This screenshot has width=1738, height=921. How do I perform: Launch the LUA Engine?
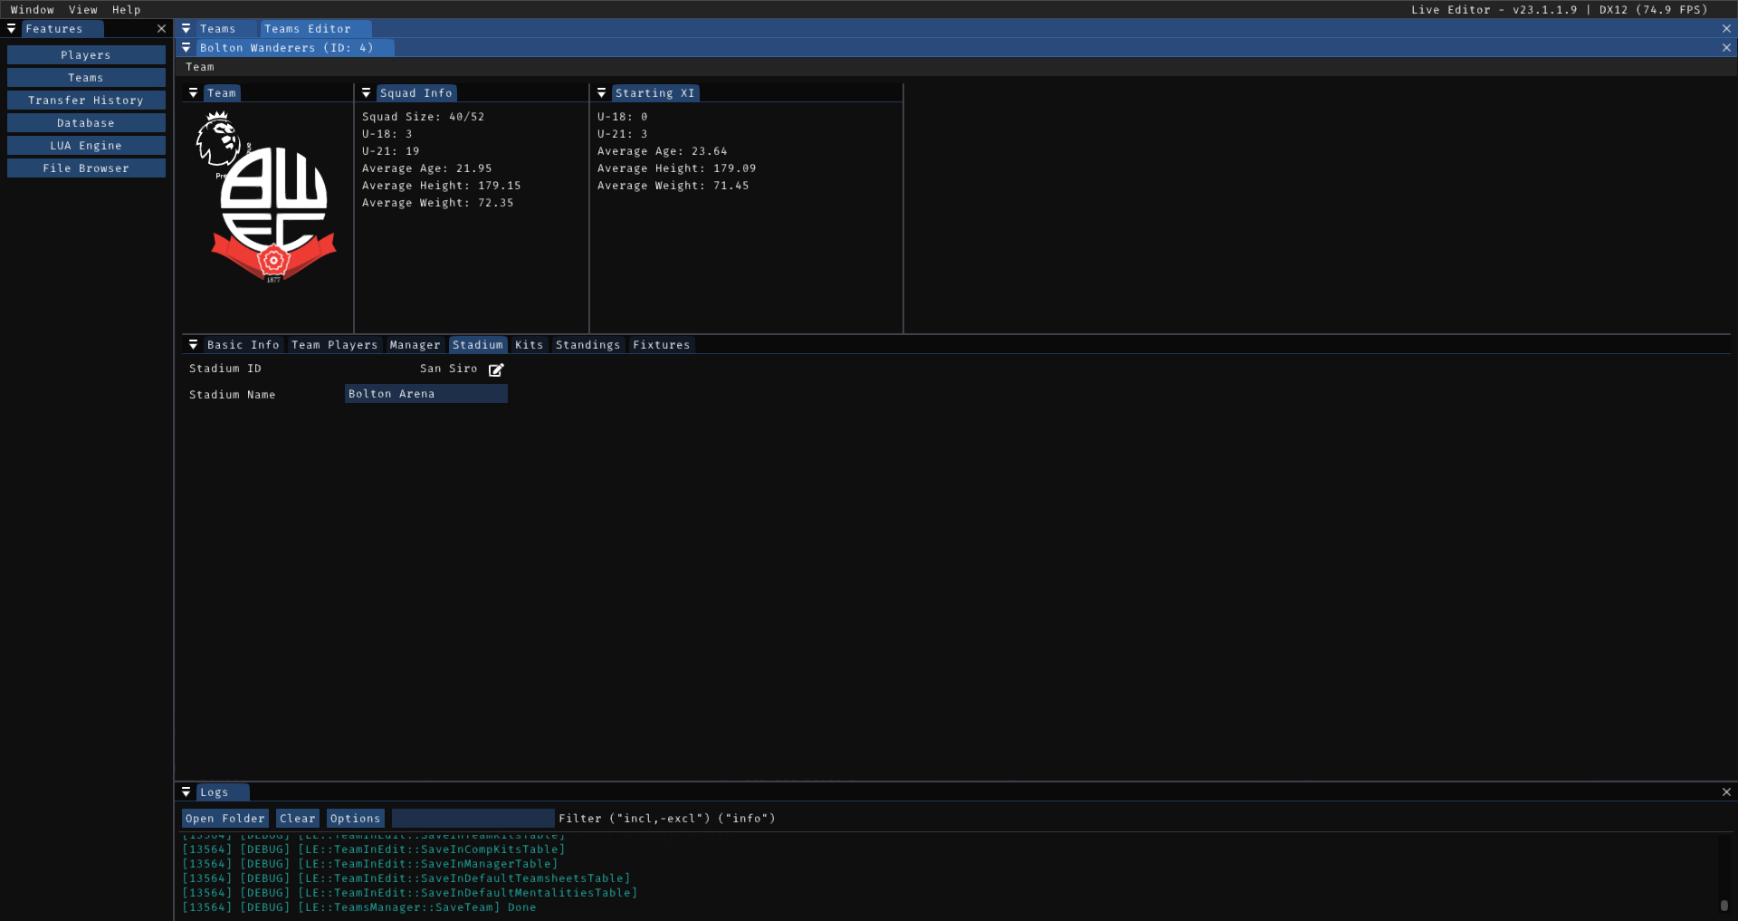(x=86, y=146)
